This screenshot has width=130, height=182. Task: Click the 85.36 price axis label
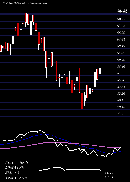(x=121, y=80)
